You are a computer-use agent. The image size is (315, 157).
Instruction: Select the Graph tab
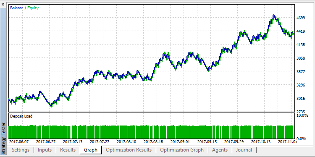(91, 150)
